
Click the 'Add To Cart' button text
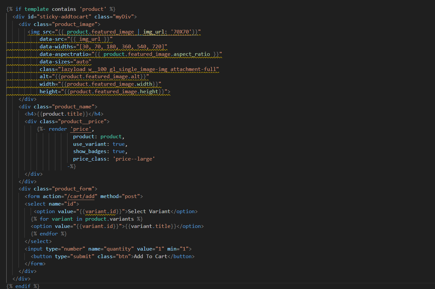coord(151,256)
